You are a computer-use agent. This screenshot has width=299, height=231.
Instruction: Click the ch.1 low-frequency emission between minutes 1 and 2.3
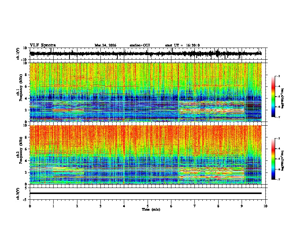(x=69, y=109)
